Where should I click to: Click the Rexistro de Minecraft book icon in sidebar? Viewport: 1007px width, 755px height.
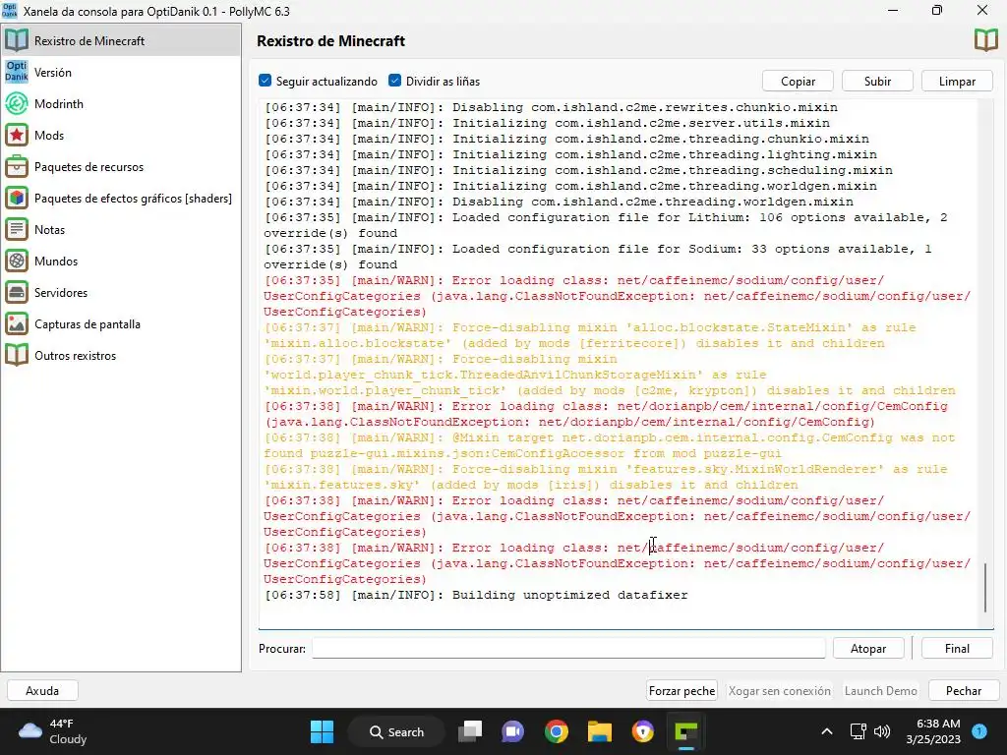17,40
